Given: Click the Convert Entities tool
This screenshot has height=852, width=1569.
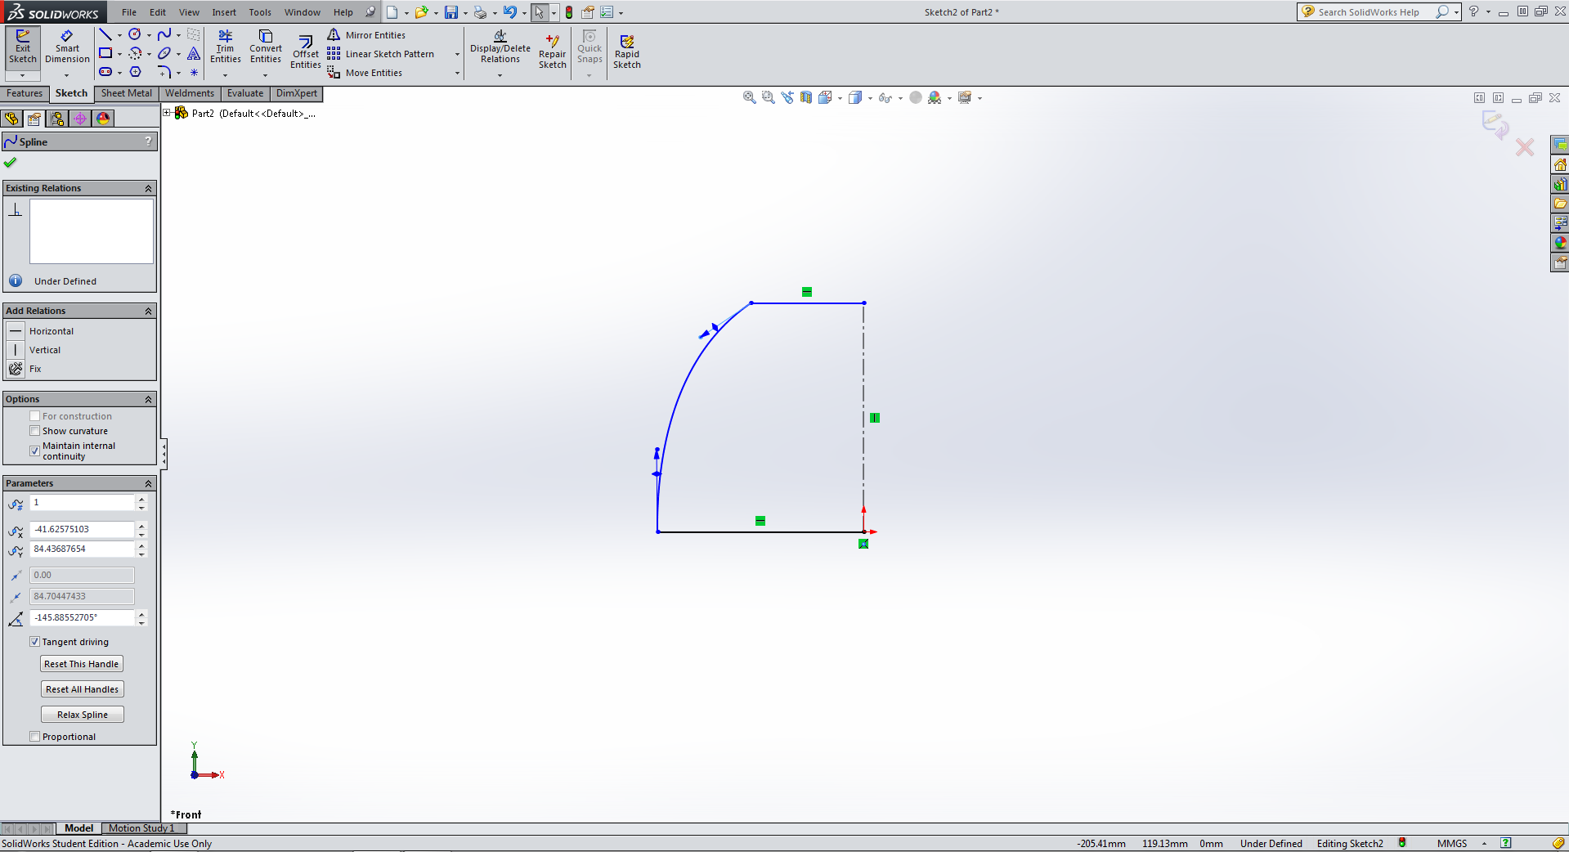Looking at the screenshot, I should point(266,47).
